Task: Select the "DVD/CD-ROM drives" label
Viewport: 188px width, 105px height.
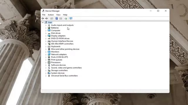Action: point(60,38)
